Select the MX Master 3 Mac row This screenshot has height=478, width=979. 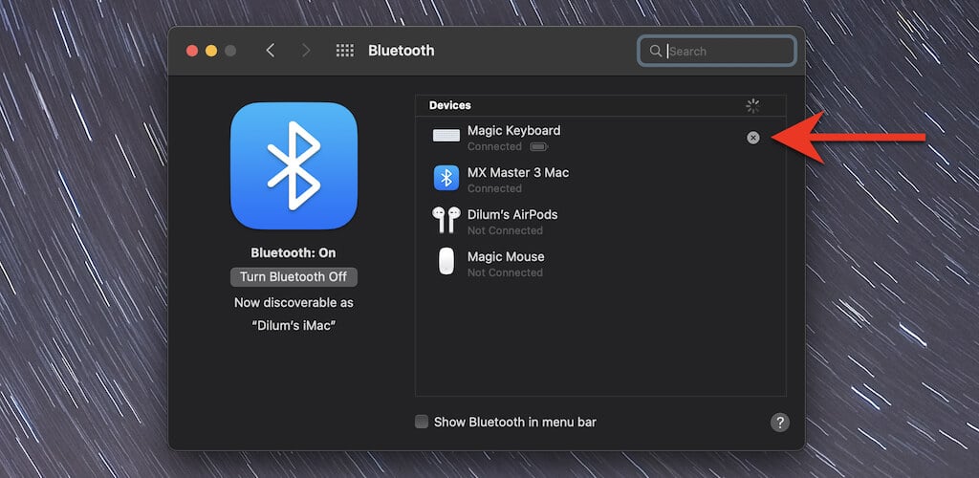[x=600, y=179]
